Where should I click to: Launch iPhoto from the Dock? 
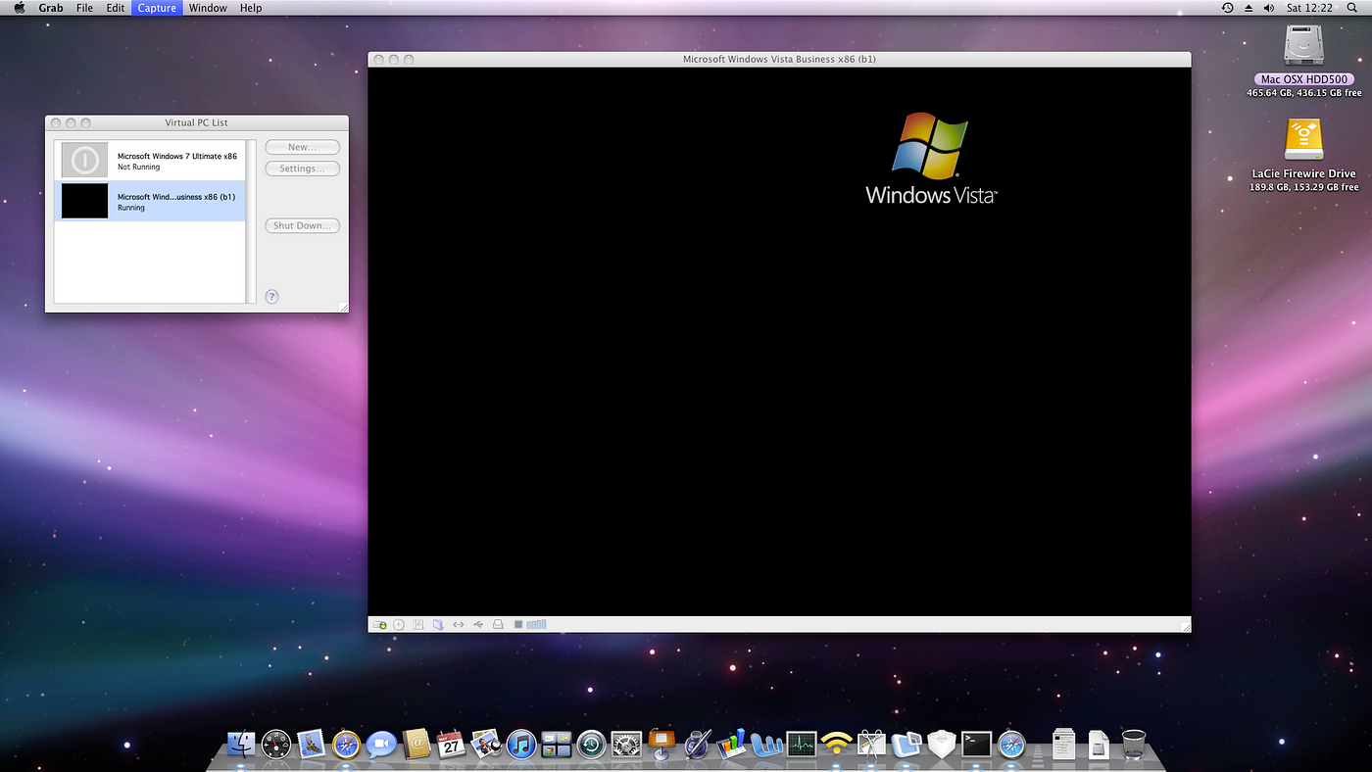486,745
